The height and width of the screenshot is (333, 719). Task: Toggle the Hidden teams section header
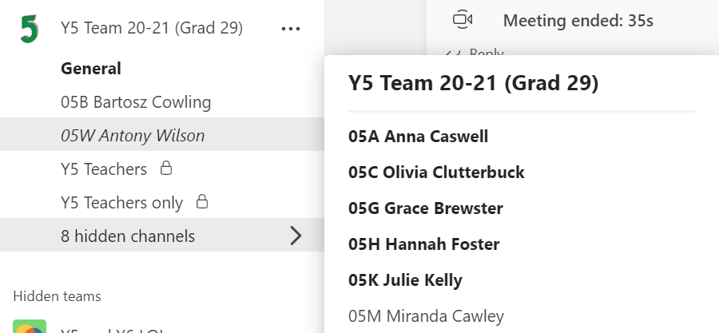(x=57, y=296)
